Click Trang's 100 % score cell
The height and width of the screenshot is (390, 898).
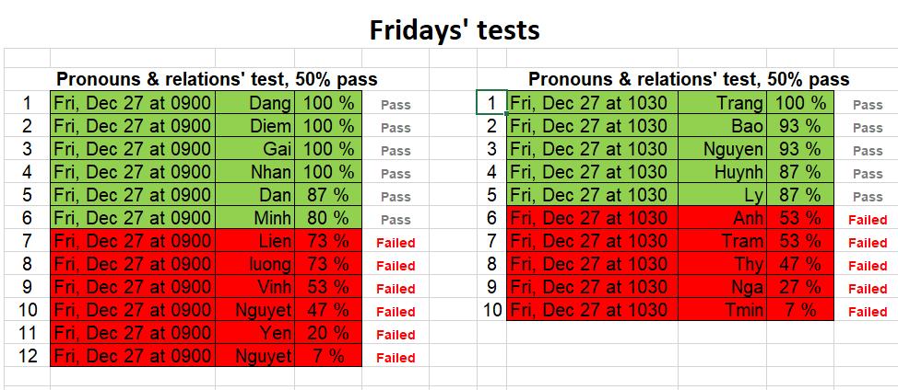pyautogui.click(x=800, y=103)
